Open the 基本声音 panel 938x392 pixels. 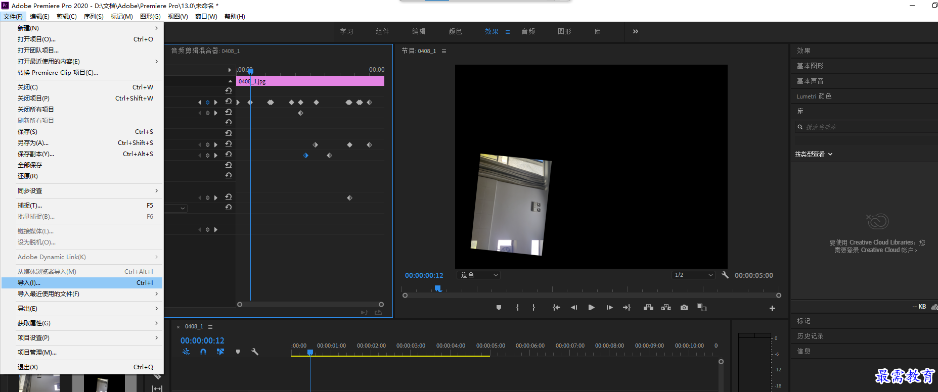[810, 81]
